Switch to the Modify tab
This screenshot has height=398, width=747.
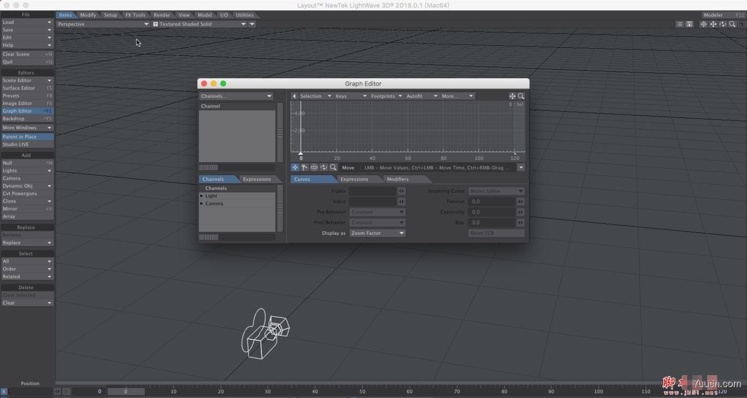88,15
